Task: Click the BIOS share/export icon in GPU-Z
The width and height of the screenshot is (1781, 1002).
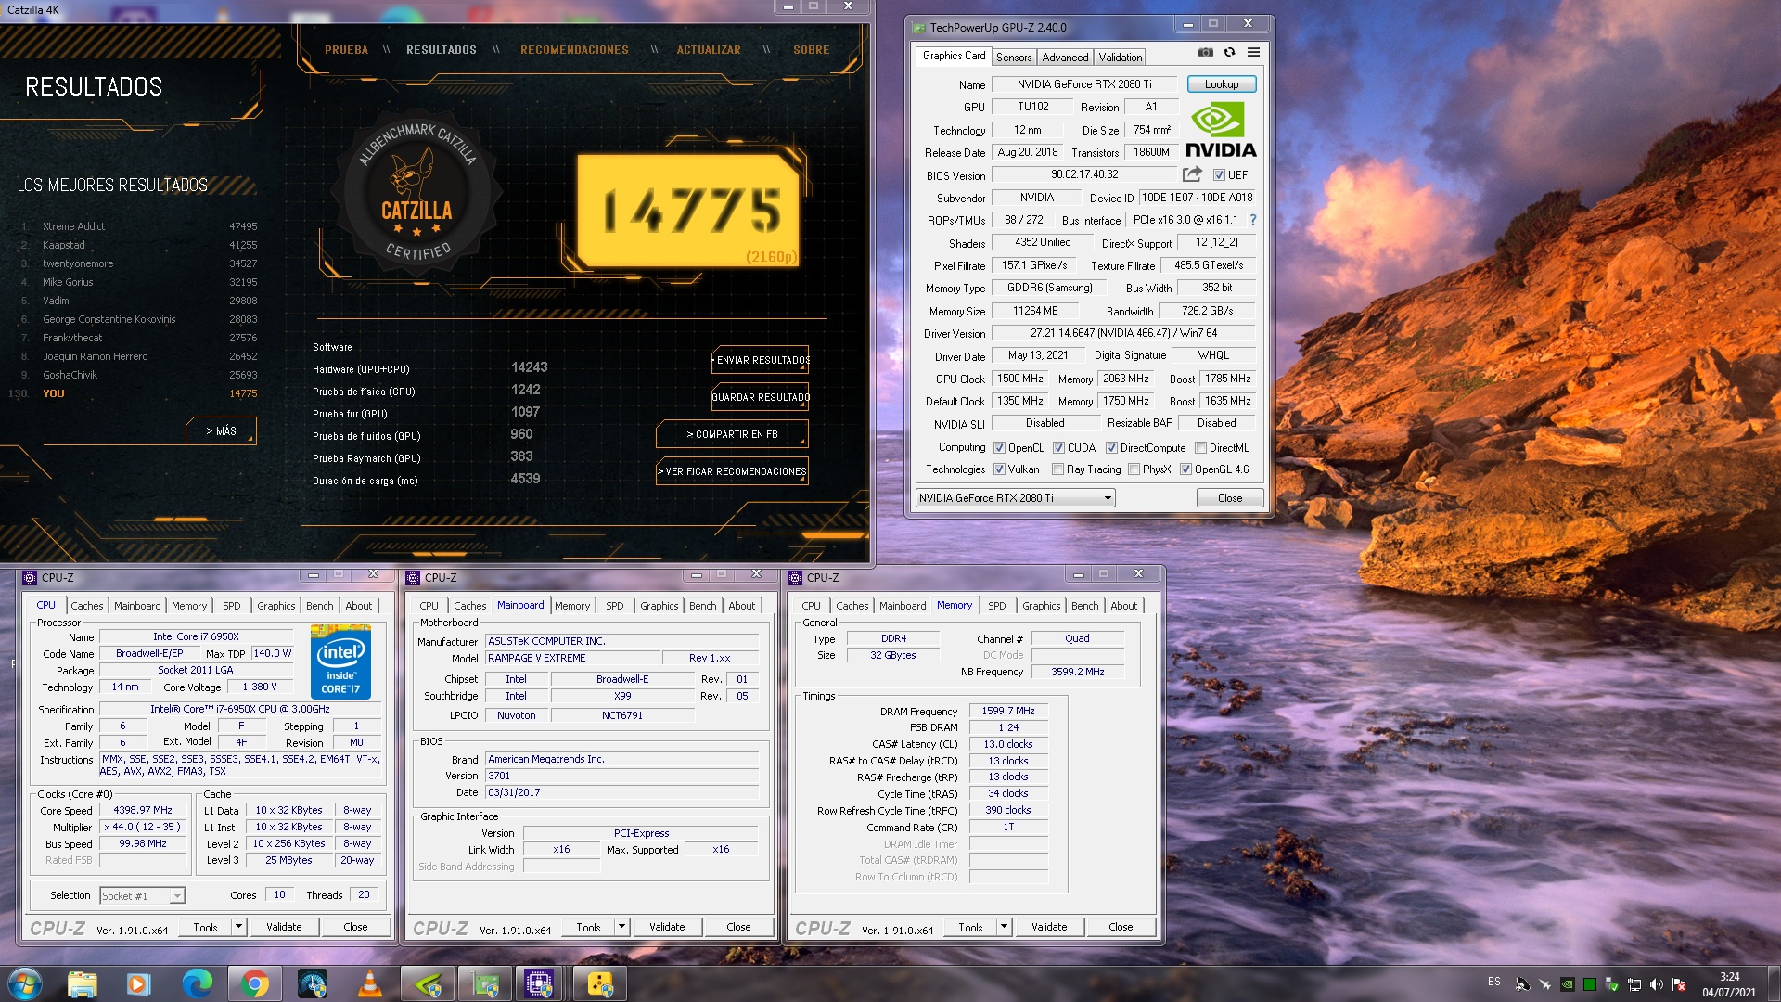Action: [1192, 174]
